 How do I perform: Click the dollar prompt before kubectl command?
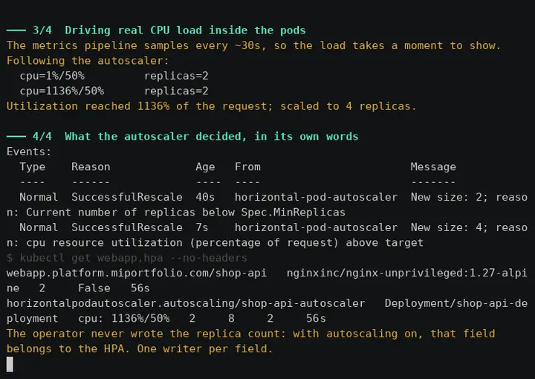coord(10,258)
